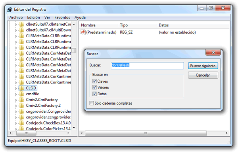Open the Ver menu
Image resolution: width=238 pixels, height=153 pixels.
[x=47, y=17]
